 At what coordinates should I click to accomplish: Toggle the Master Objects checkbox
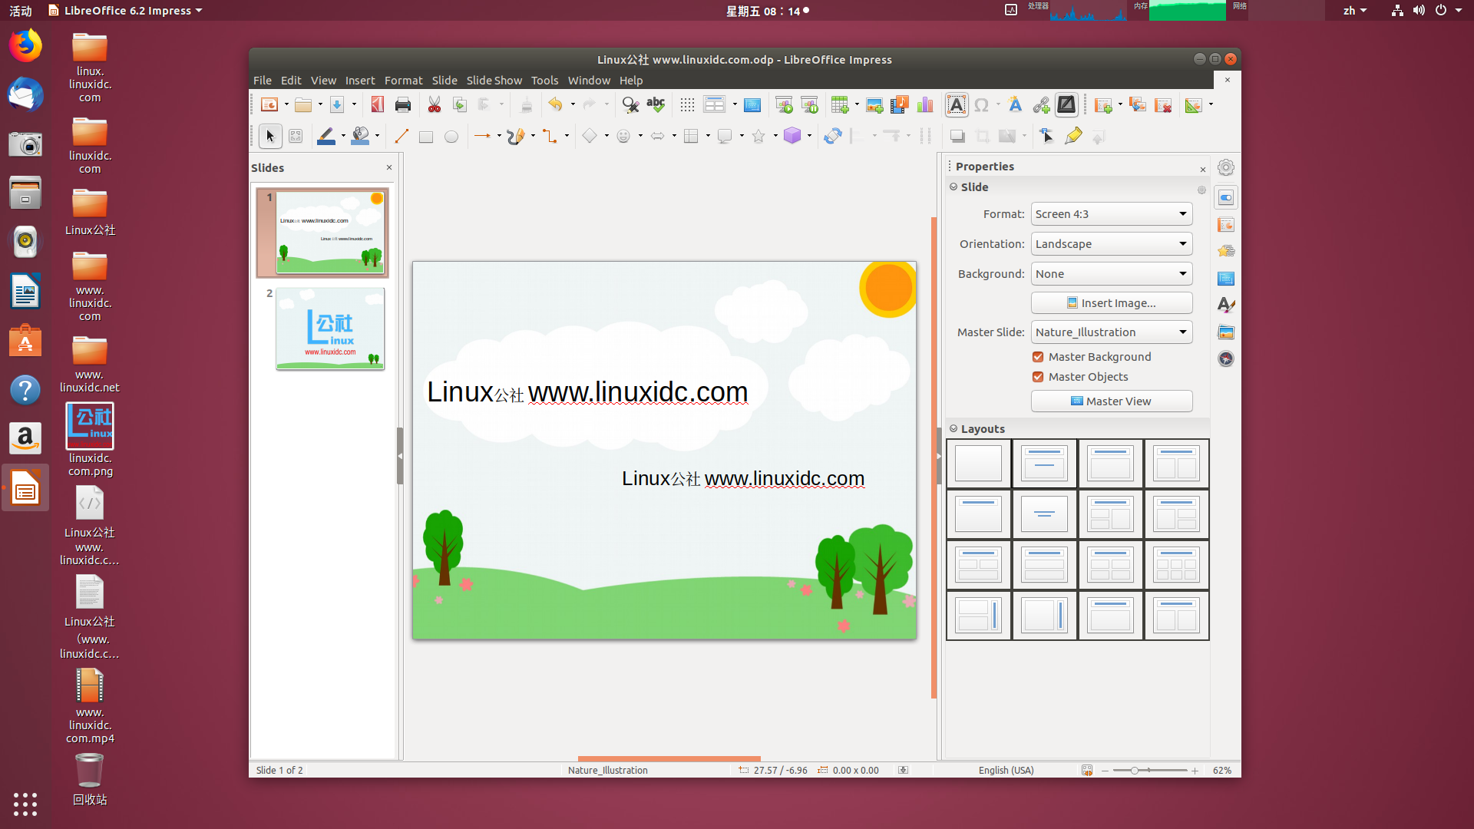pyautogui.click(x=1039, y=377)
